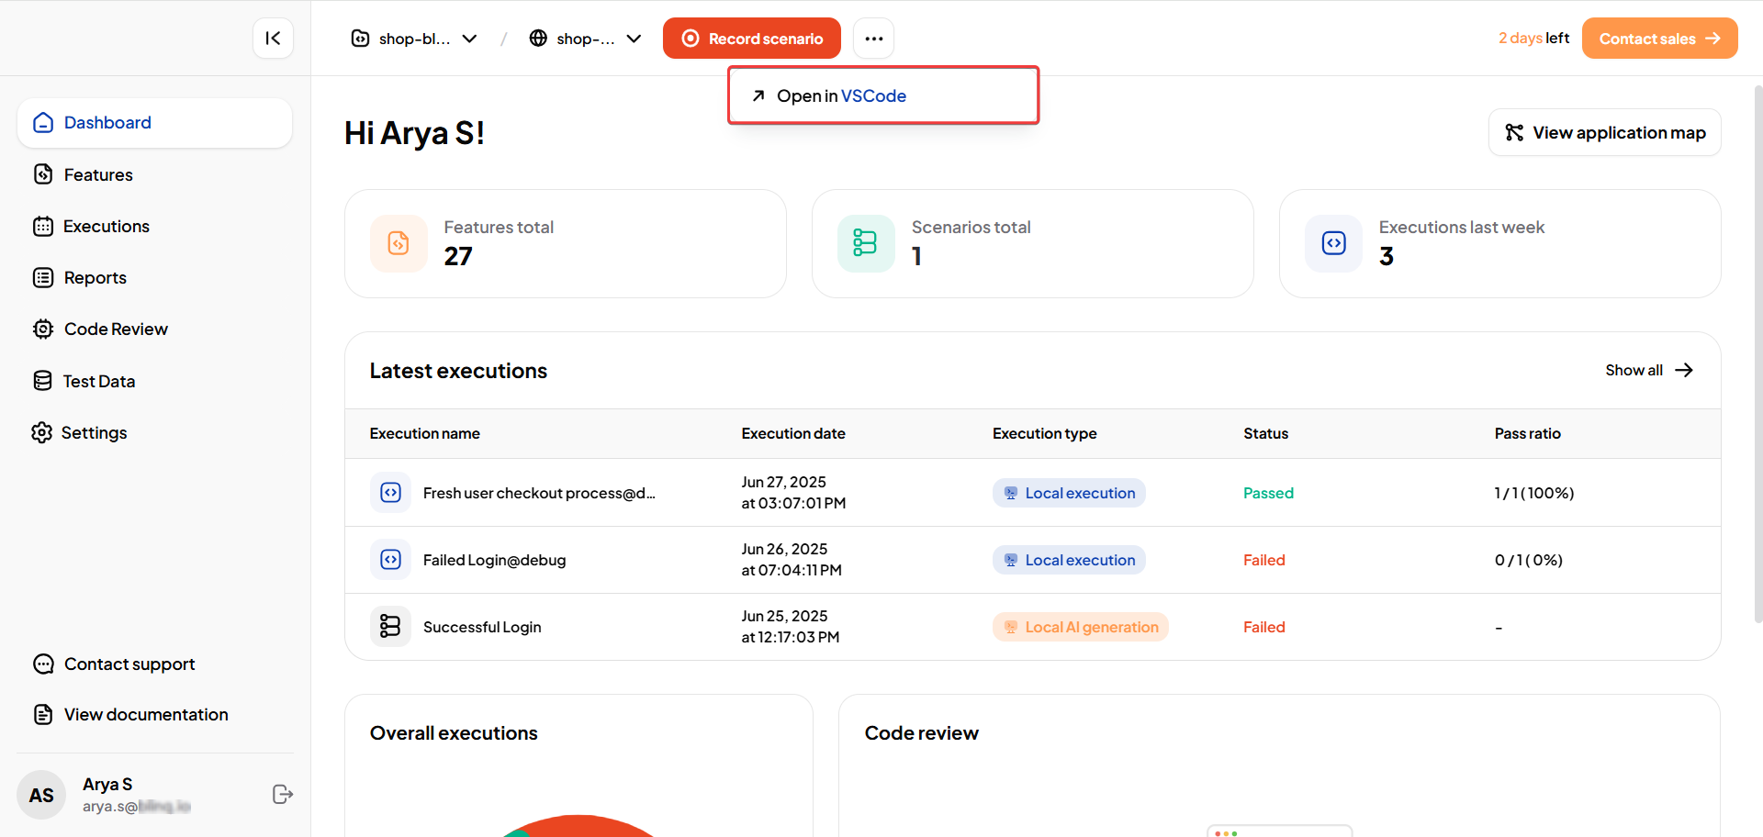The image size is (1763, 837).
Task: Click the Features total orange icon
Action: coord(399,243)
